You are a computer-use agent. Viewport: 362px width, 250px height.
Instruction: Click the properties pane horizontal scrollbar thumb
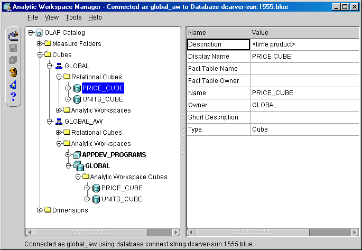click(252, 232)
